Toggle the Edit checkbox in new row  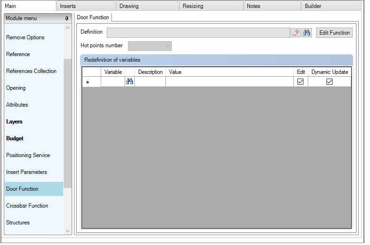[300, 81]
